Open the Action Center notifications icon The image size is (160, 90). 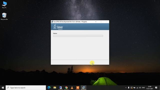coord(156,88)
